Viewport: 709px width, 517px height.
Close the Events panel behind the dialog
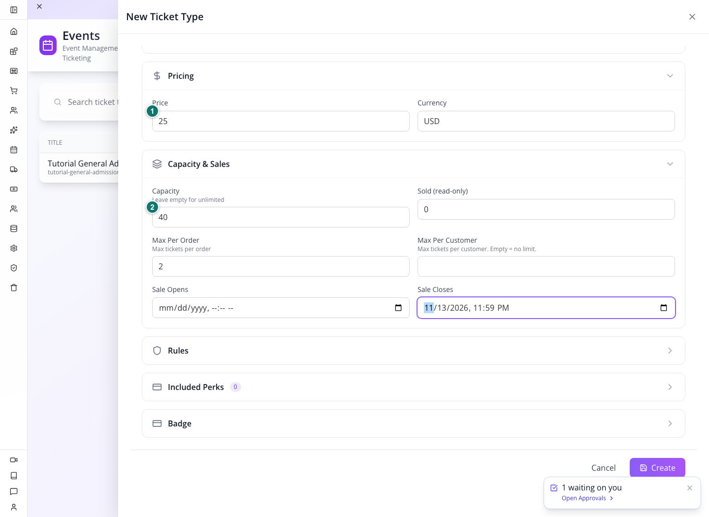(x=39, y=6)
